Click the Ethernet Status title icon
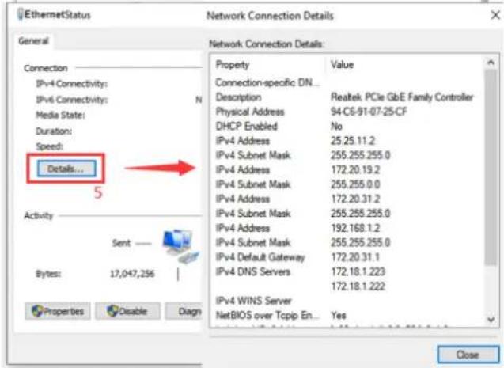Screen dimensions: 504x368 click(21, 14)
